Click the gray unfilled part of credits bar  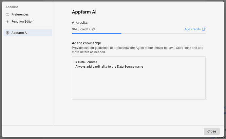tap(164, 33)
